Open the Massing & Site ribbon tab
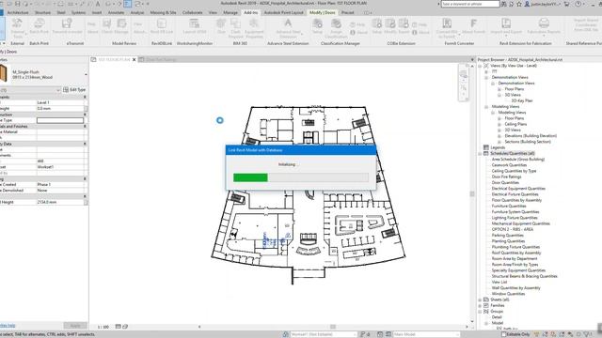This screenshot has height=338, width=602. coord(163,12)
